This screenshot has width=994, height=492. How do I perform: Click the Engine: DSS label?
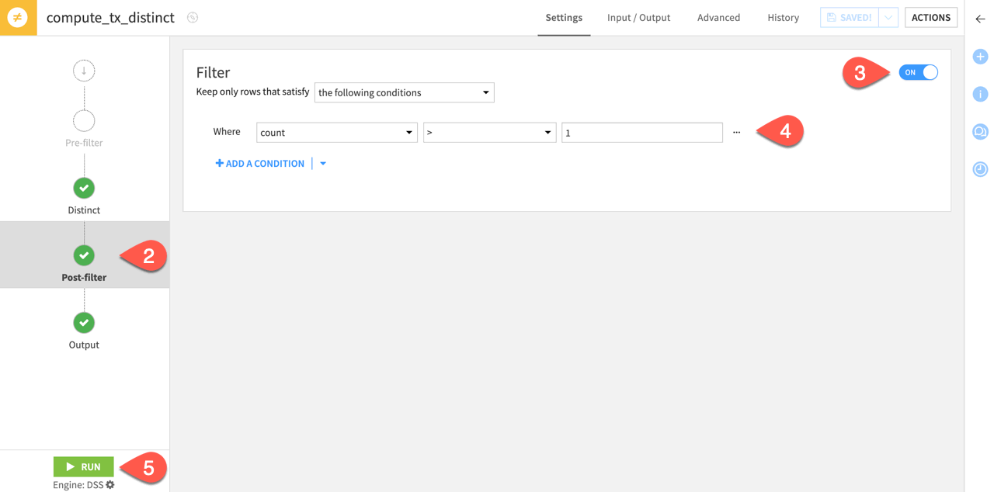(78, 485)
